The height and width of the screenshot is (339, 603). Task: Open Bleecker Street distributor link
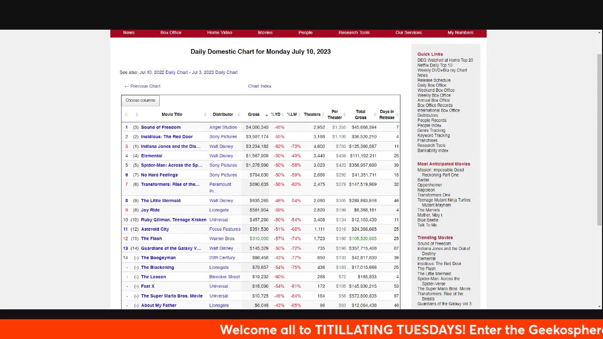pos(225,277)
